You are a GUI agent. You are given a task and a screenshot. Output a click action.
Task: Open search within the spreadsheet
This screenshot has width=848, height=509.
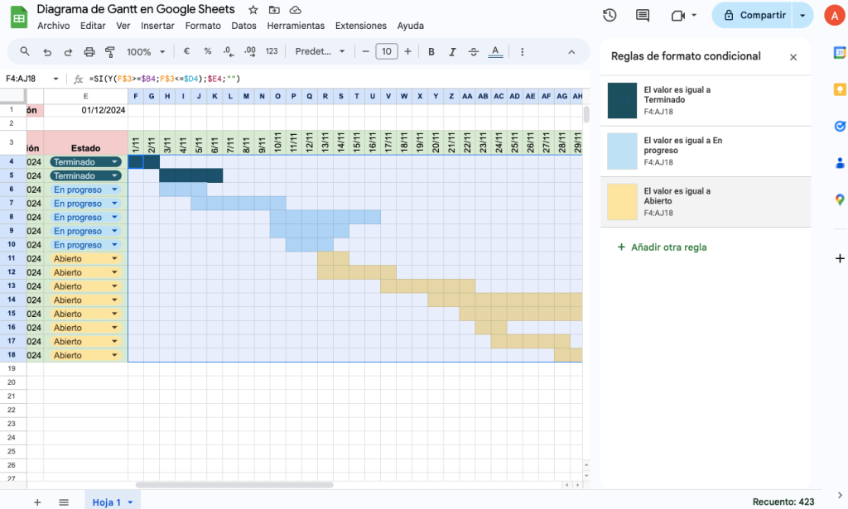pyautogui.click(x=23, y=51)
